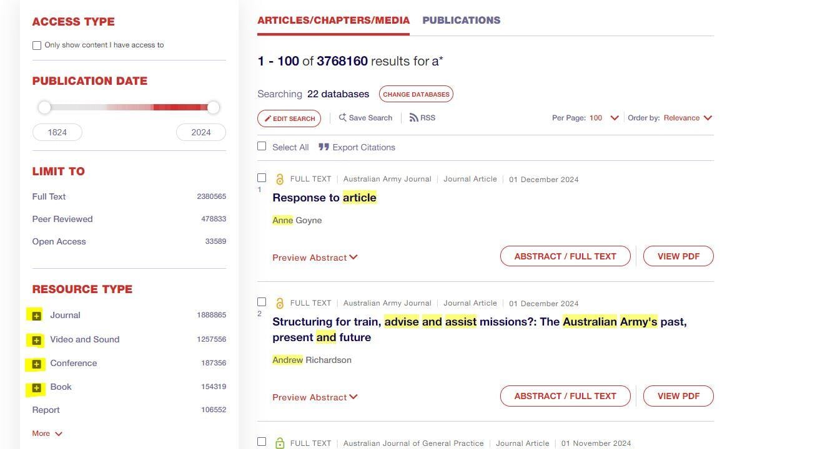Click the plus icon beside Journal

(x=36, y=316)
